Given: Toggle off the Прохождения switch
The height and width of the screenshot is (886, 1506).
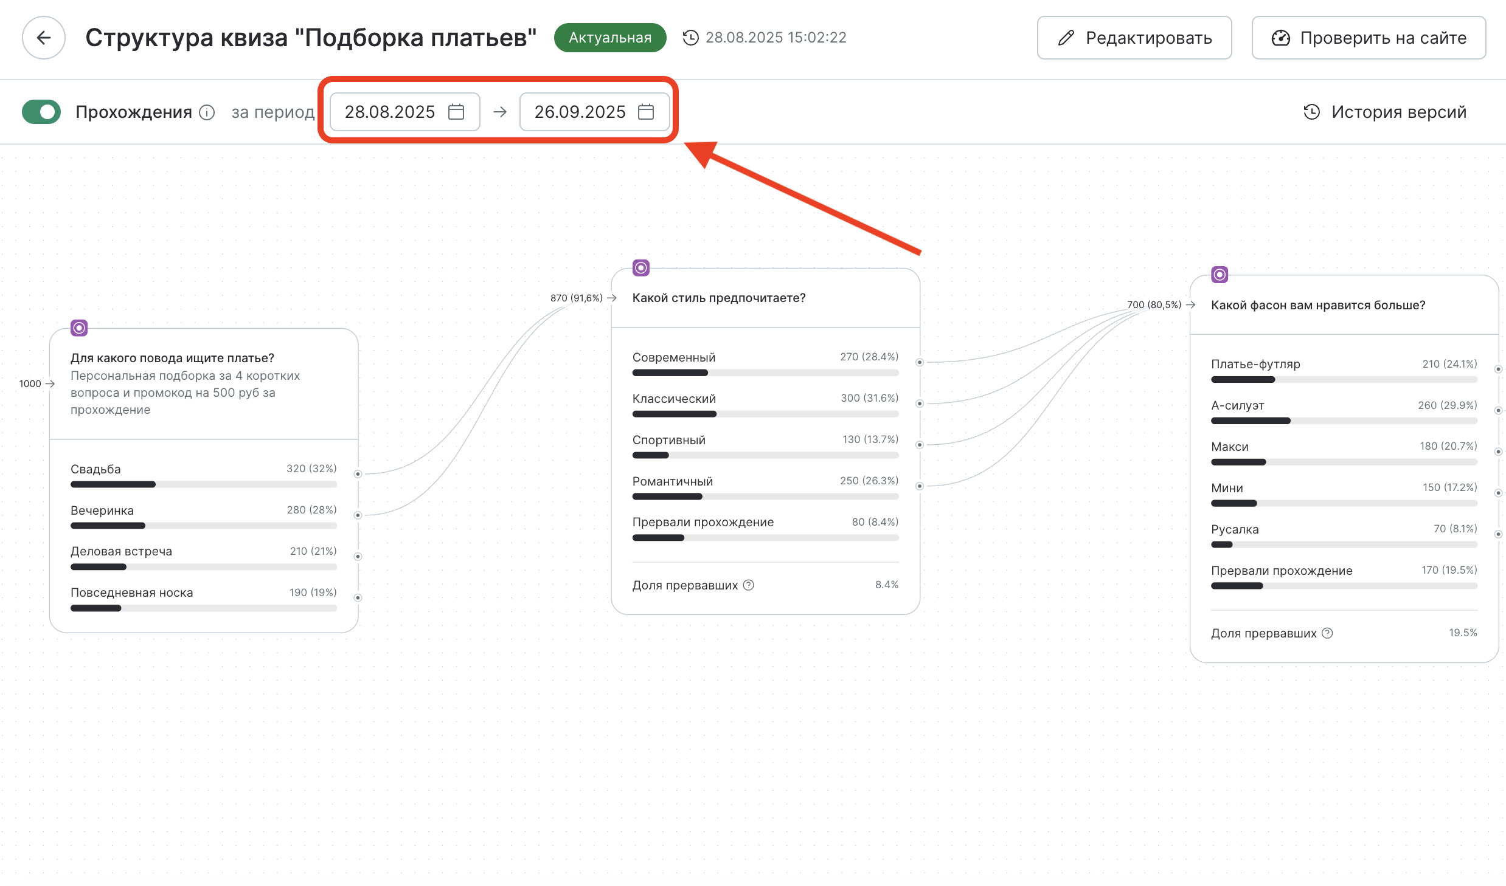Looking at the screenshot, I should coord(41,112).
